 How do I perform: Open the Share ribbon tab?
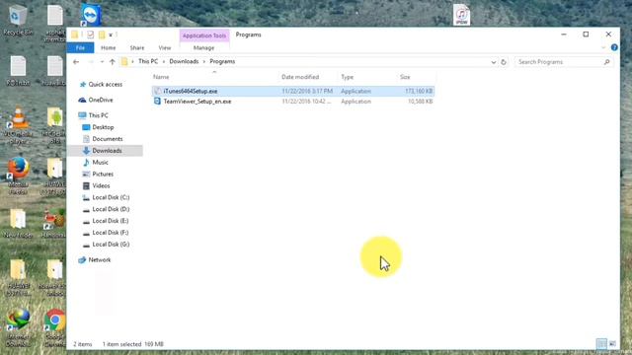[137, 48]
